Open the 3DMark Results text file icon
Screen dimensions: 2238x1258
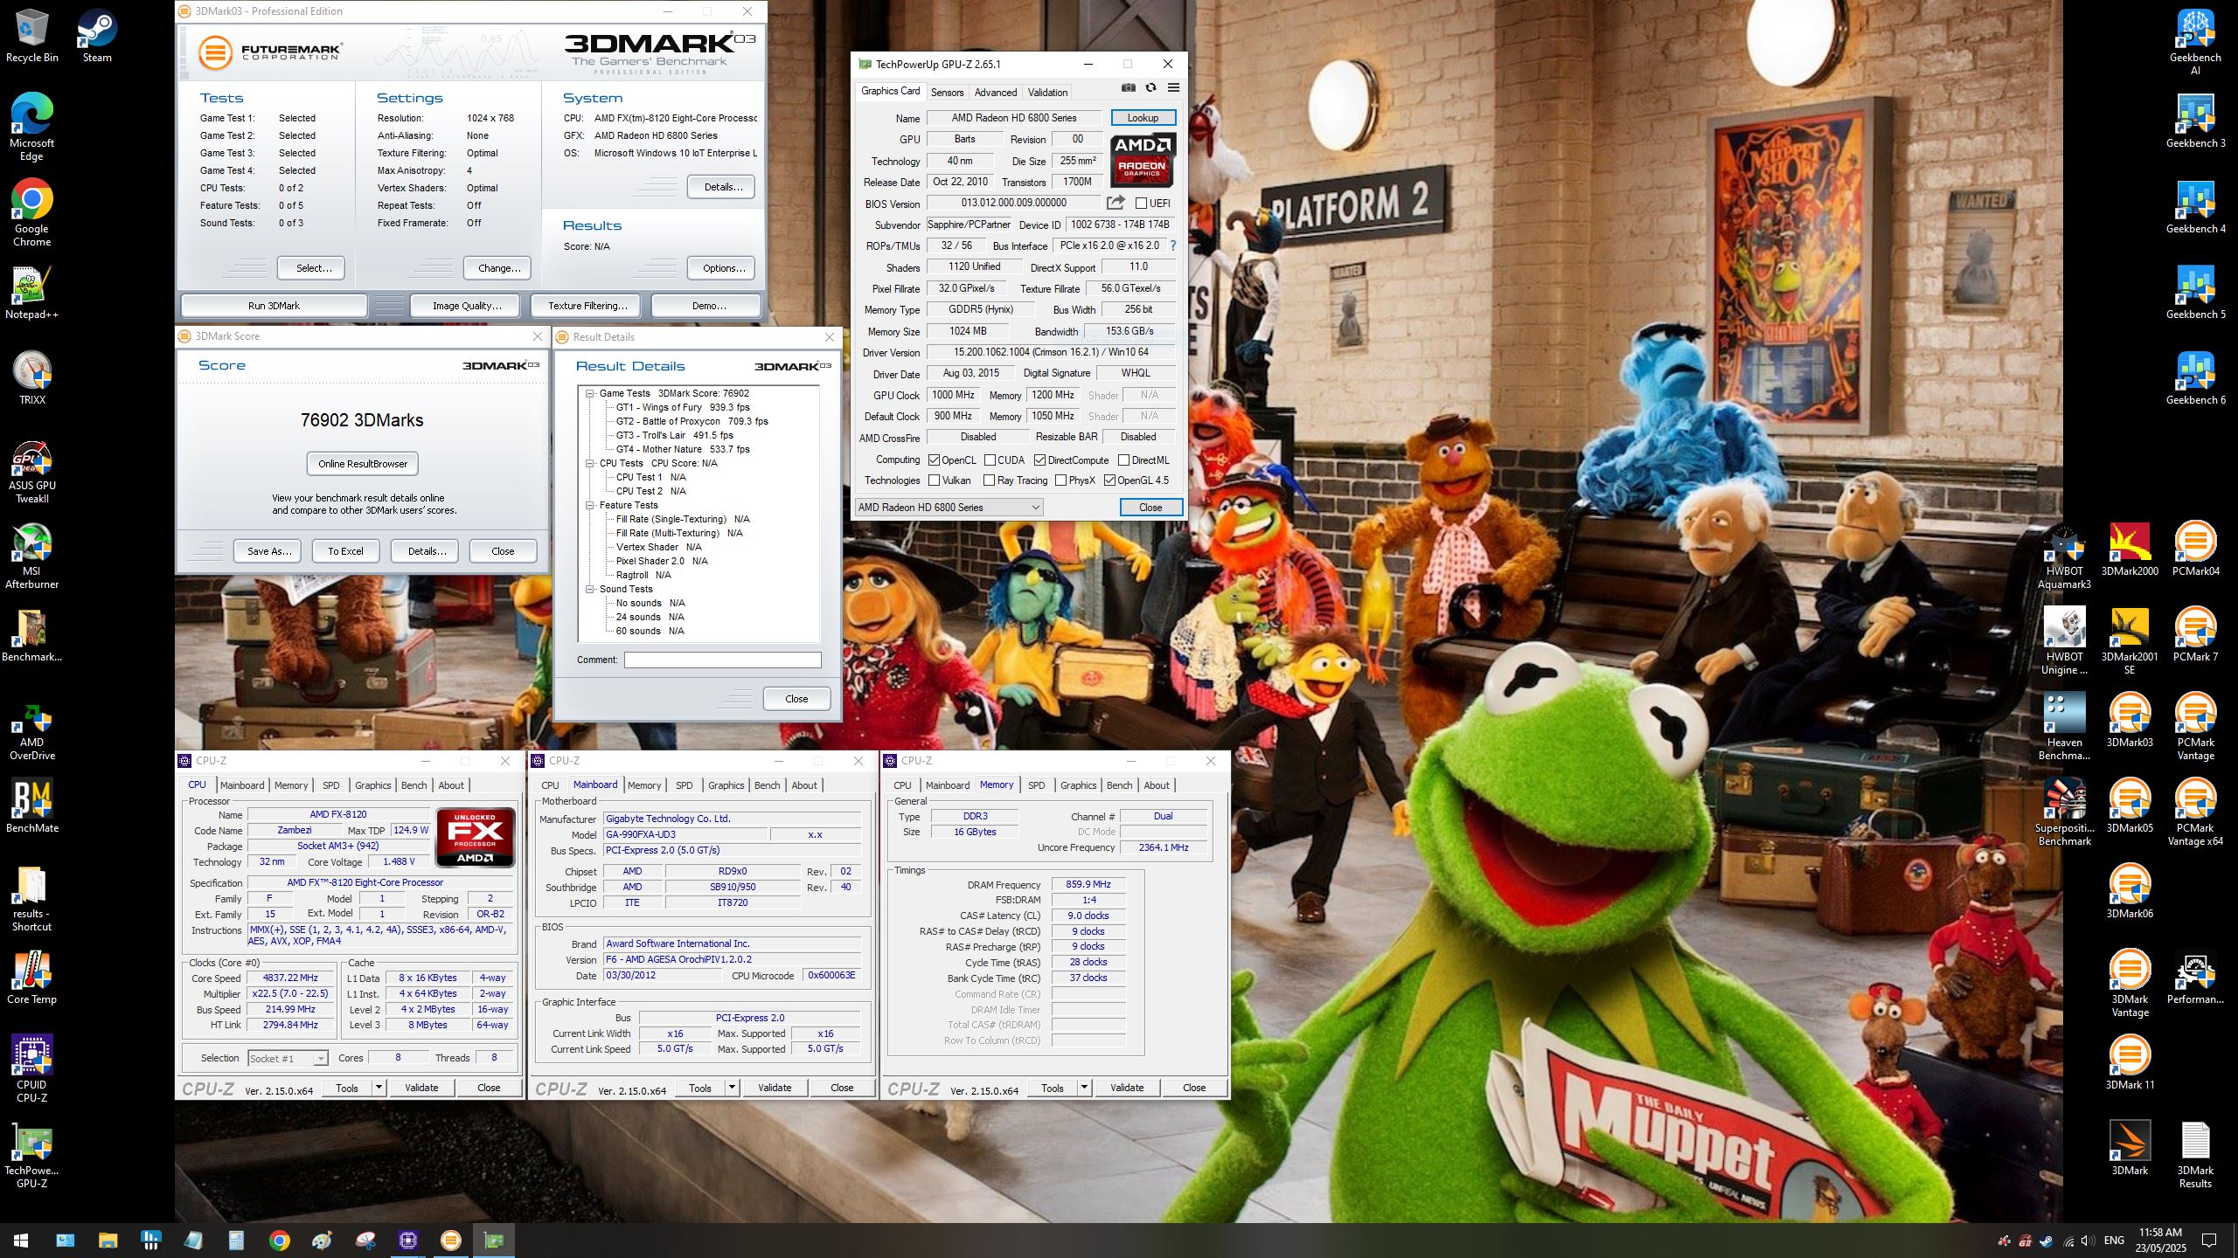point(2195,1154)
